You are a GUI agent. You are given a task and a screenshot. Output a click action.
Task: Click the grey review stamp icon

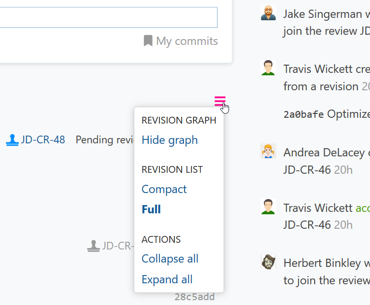[93, 246]
